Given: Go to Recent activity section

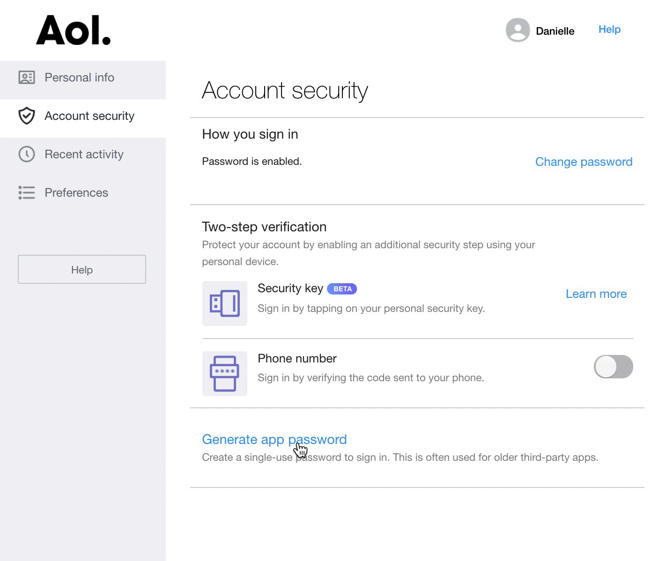Looking at the screenshot, I should (84, 155).
